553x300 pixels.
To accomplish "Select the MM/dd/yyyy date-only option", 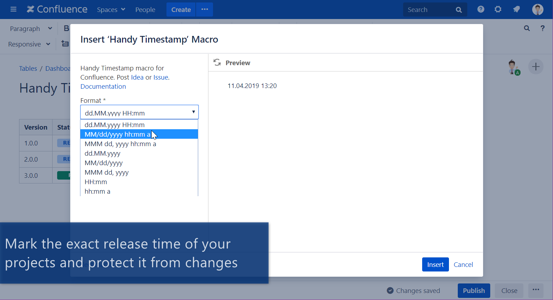I will pyautogui.click(x=139, y=163).
